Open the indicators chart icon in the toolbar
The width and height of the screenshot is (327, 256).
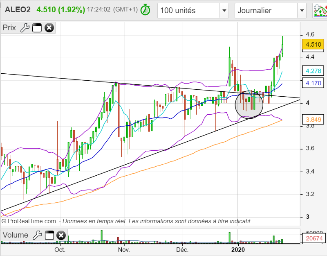[320, 11]
